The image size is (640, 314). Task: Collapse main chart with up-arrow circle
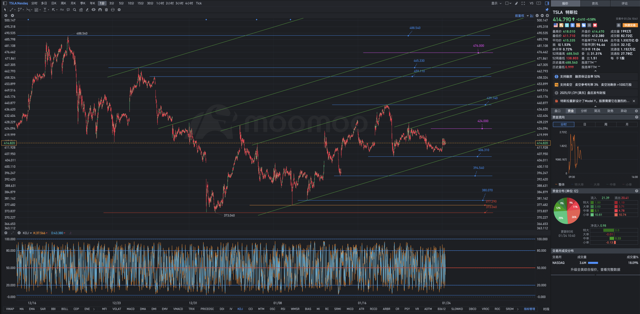[x=12, y=16]
